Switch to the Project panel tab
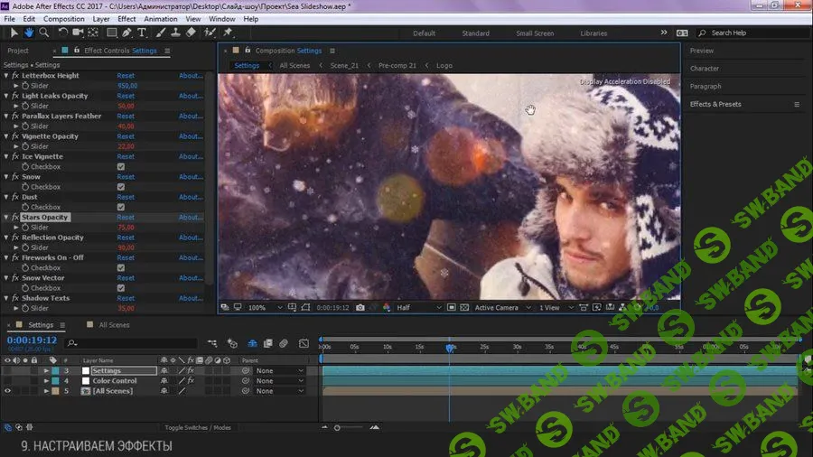813x457 pixels. [x=18, y=51]
